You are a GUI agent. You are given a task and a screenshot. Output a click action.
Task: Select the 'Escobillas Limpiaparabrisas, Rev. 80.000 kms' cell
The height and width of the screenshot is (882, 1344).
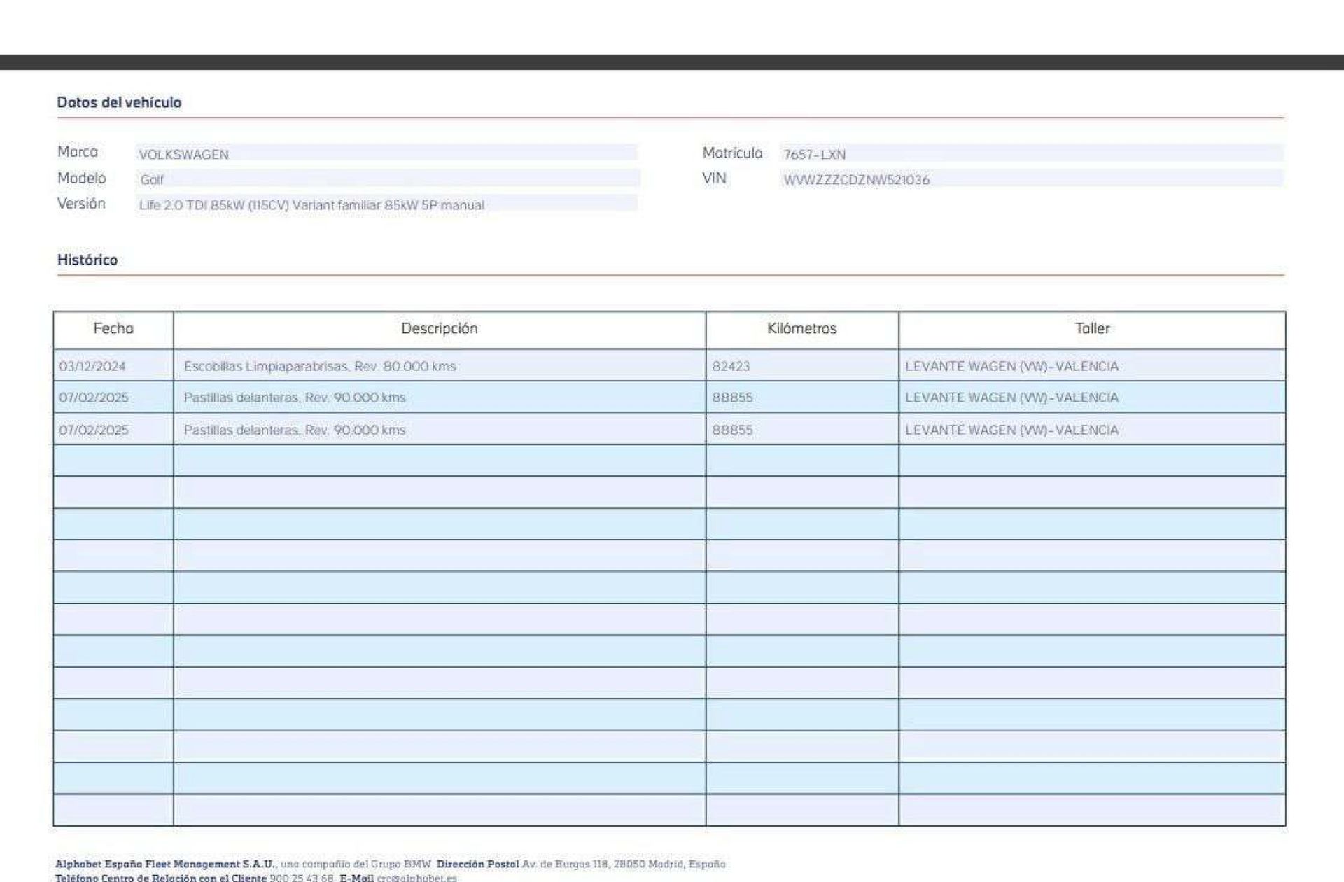coord(440,365)
